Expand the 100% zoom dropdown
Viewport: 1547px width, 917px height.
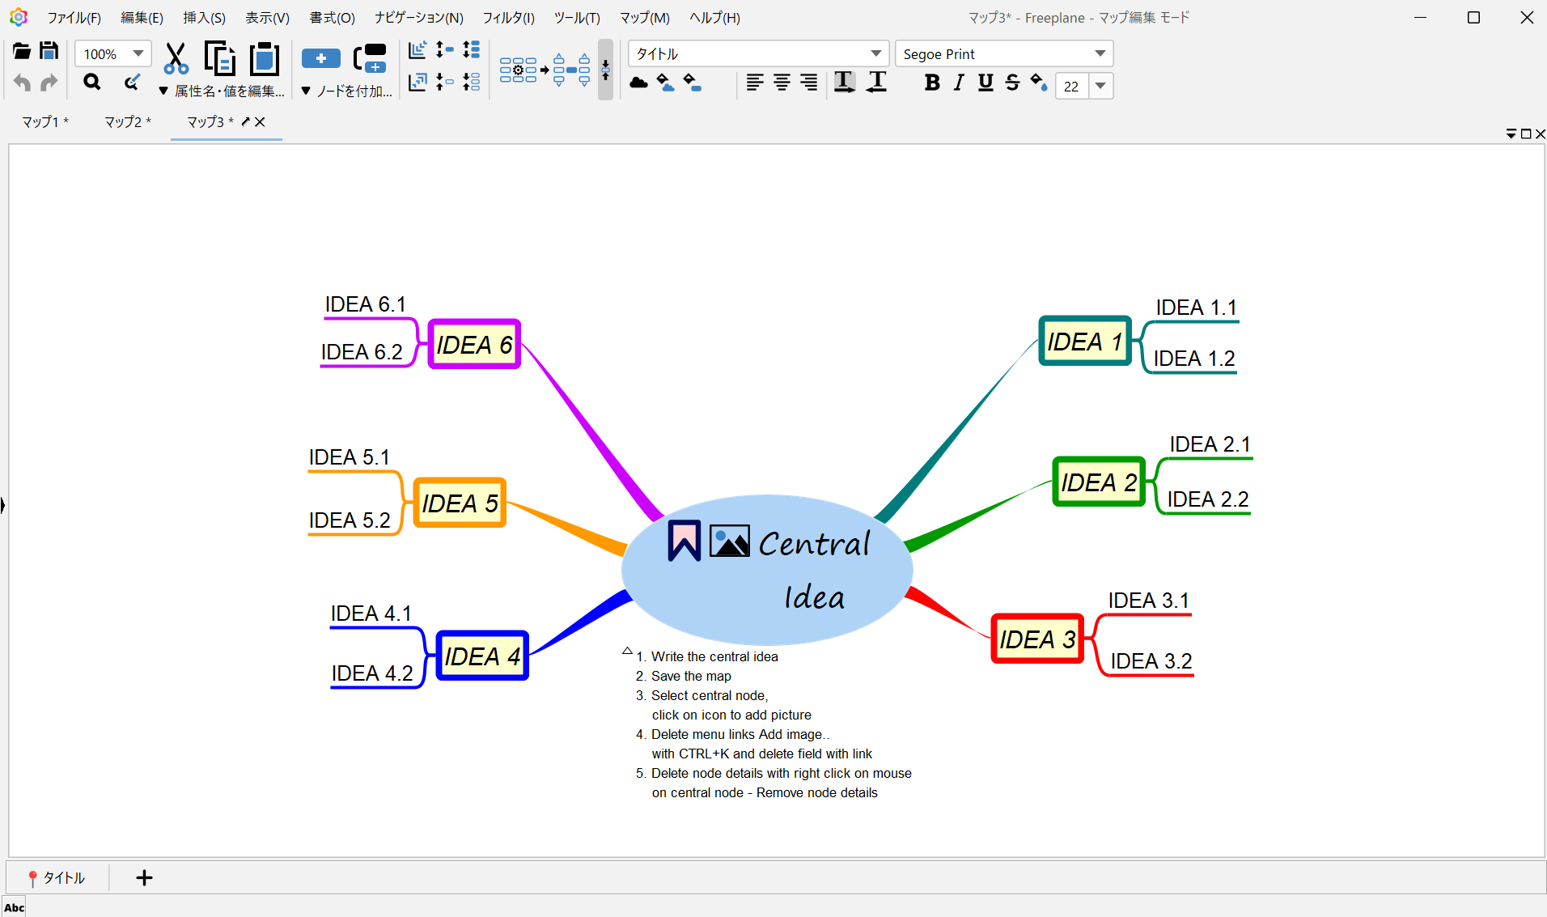click(x=138, y=53)
